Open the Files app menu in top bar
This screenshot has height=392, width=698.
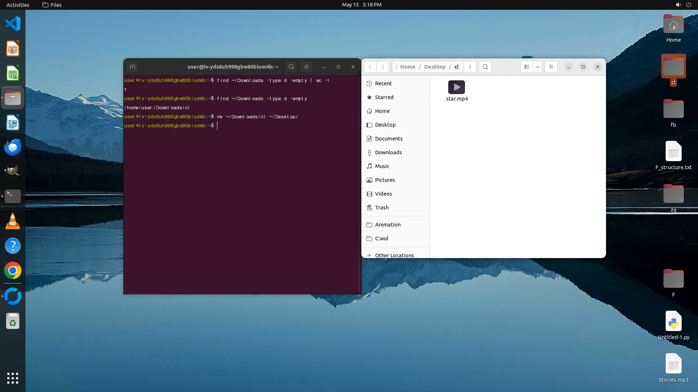pos(52,5)
